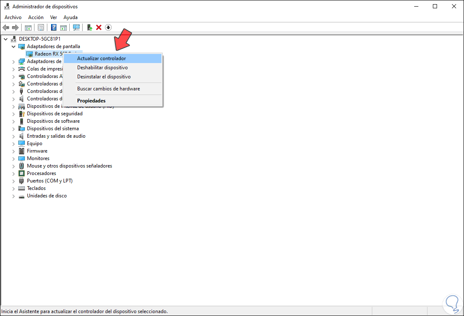Viewport: 464px width, 316px height.
Task: Choose Deshabilitar dispositivo from context menu
Action: coord(102,68)
